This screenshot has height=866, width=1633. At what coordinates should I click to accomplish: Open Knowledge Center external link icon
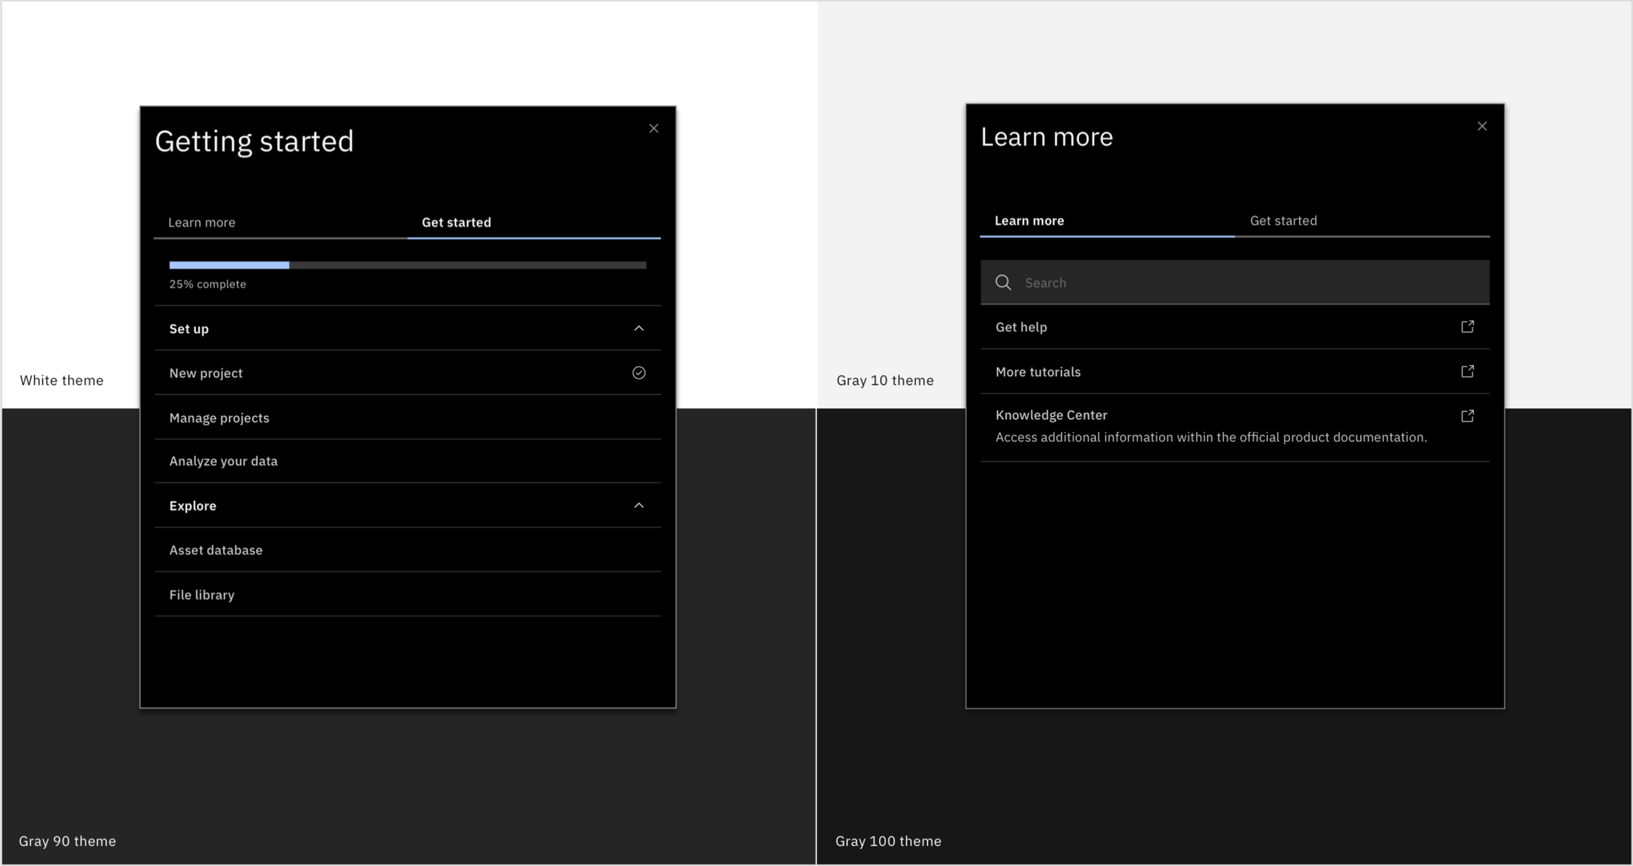pyautogui.click(x=1467, y=415)
